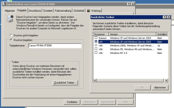Image resolution: width=174 pixels, height=108 pixels.
Task: Sort by the Prozessor column header
Action: (101, 34)
